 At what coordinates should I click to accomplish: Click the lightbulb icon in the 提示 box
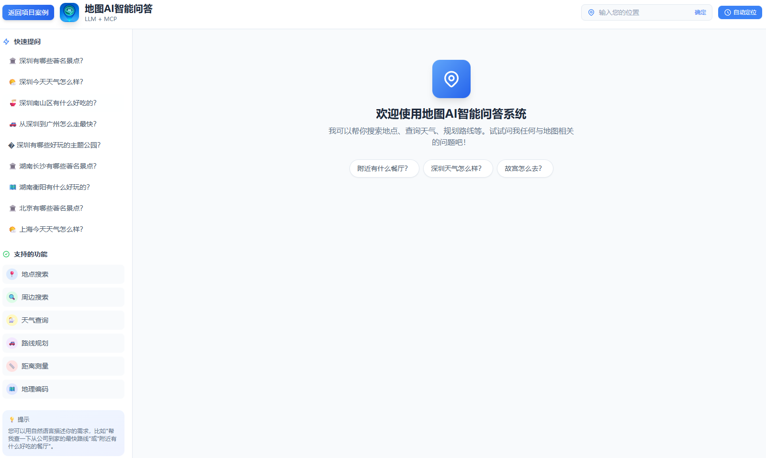coord(12,419)
